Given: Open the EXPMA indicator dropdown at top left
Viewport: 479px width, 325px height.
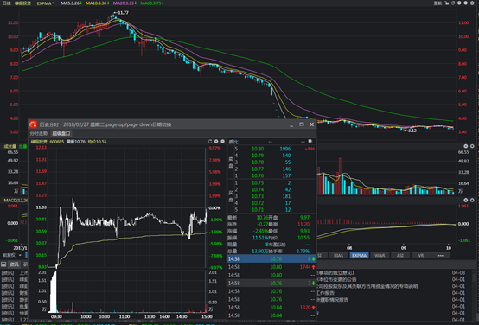Looking at the screenshot, I should point(45,3).
